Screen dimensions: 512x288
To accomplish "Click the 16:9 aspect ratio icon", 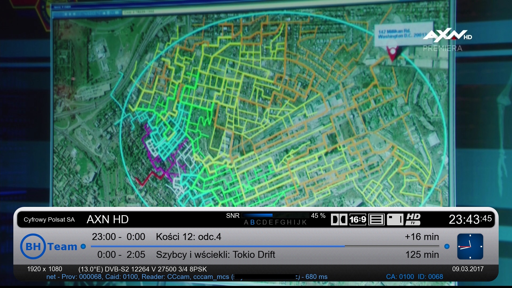I will (x=358, y=219).
